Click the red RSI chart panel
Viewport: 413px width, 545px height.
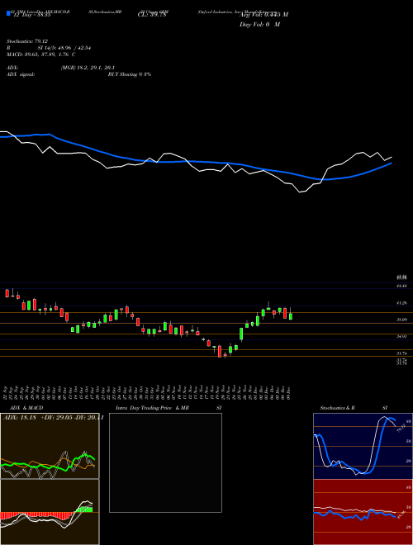pyautogui.click(x=363, y=512)
